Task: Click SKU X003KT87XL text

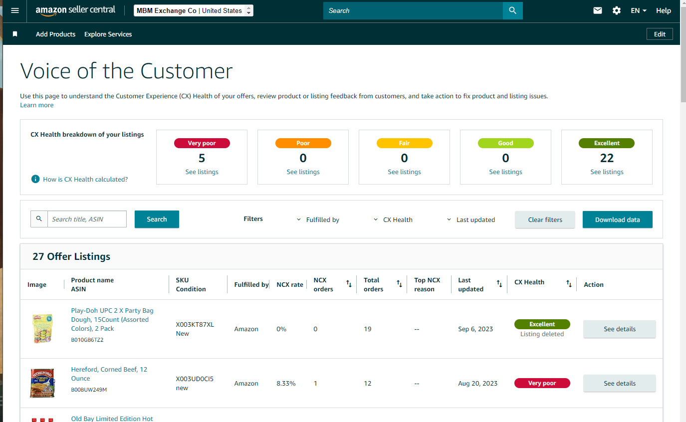Action: coord(195,325)
